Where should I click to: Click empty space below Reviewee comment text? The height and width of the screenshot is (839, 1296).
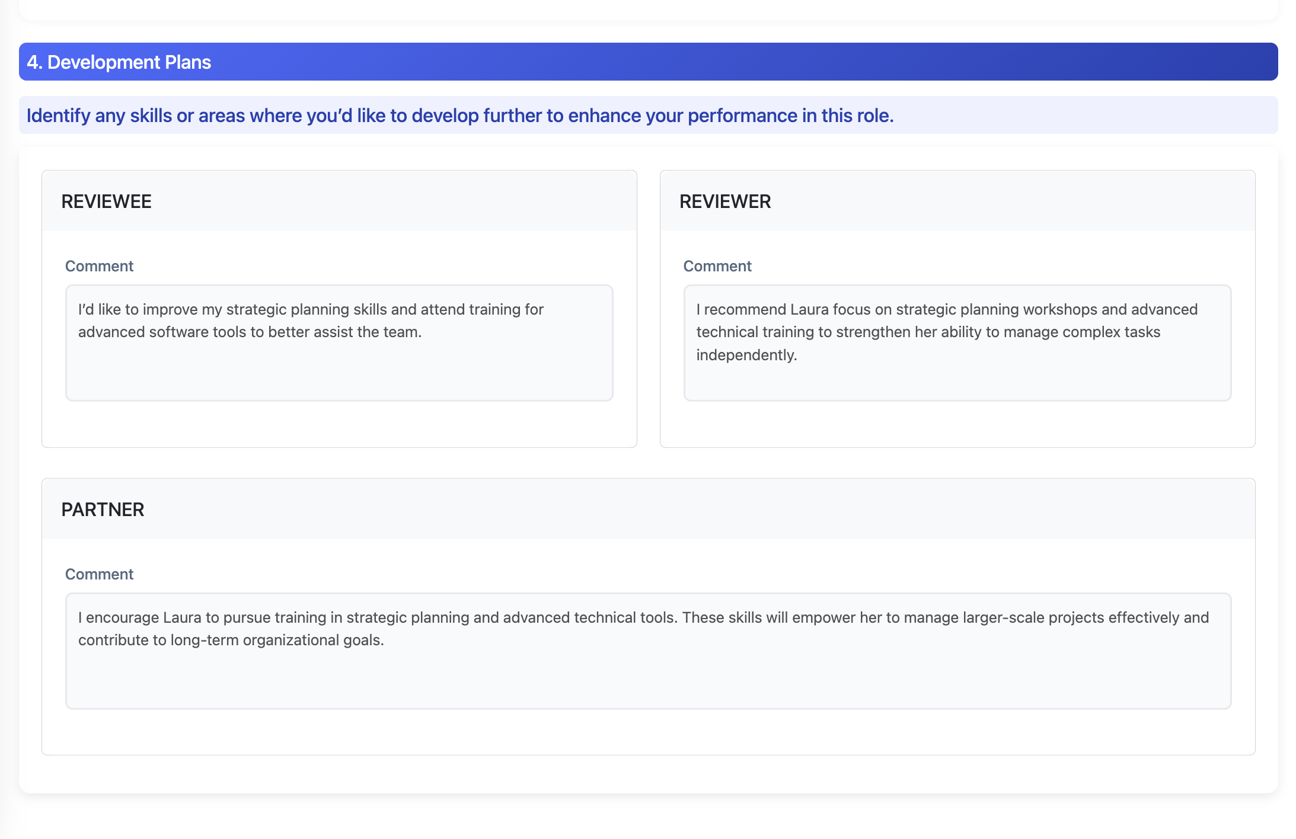[339, 373]
